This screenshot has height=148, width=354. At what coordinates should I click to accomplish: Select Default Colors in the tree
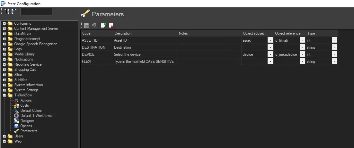click(31, 111)
